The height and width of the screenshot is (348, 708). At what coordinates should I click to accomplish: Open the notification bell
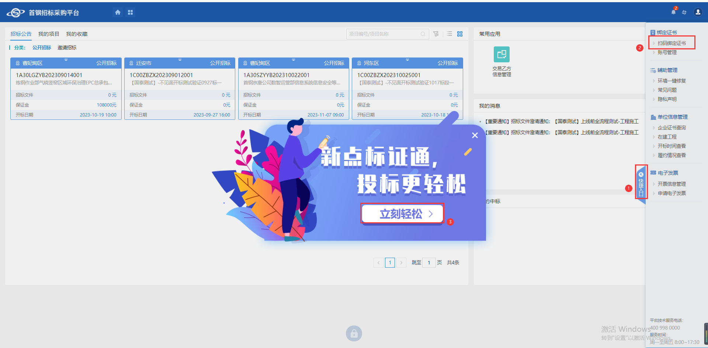(673, 12)
